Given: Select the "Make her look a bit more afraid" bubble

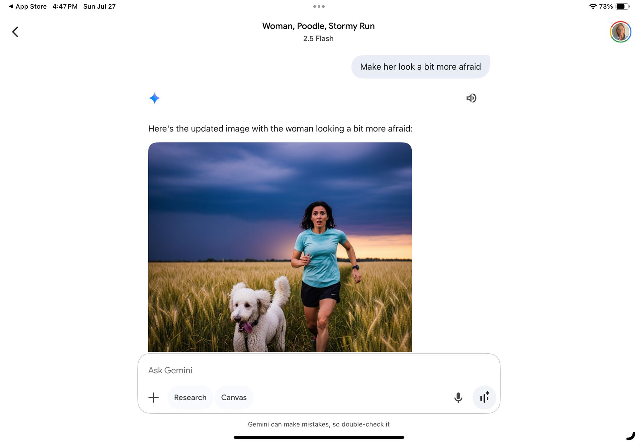Looking at the screenshot, I should 420,67.
